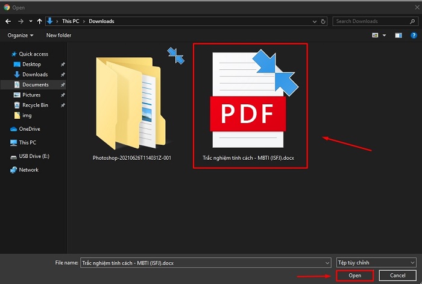This screenshot has width=422, height=284.
Task: Go to OneDrive in sidebar
Action: point(28,129)
